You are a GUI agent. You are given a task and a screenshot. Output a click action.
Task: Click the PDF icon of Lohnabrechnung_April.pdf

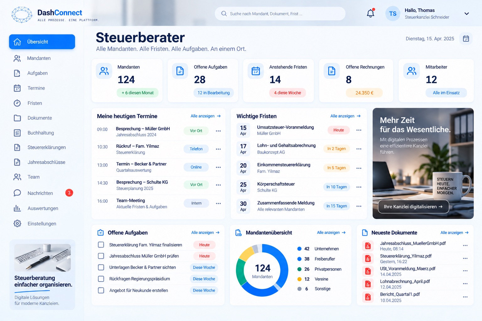tap(368, 284)
